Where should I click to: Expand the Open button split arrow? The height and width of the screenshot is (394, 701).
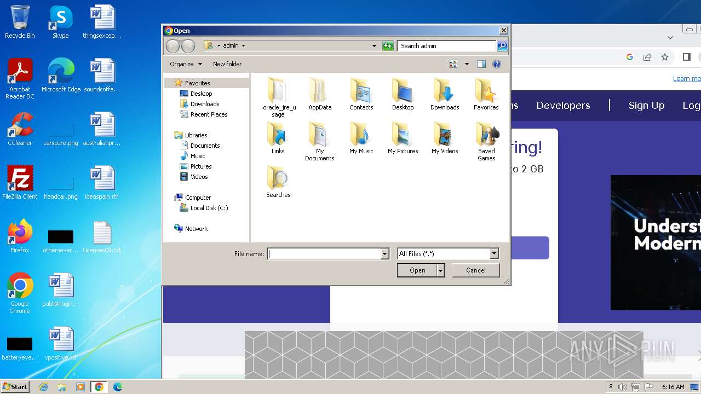[440, 270]
